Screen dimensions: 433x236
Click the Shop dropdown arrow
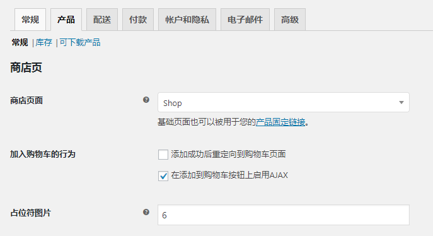coord(401,102)
